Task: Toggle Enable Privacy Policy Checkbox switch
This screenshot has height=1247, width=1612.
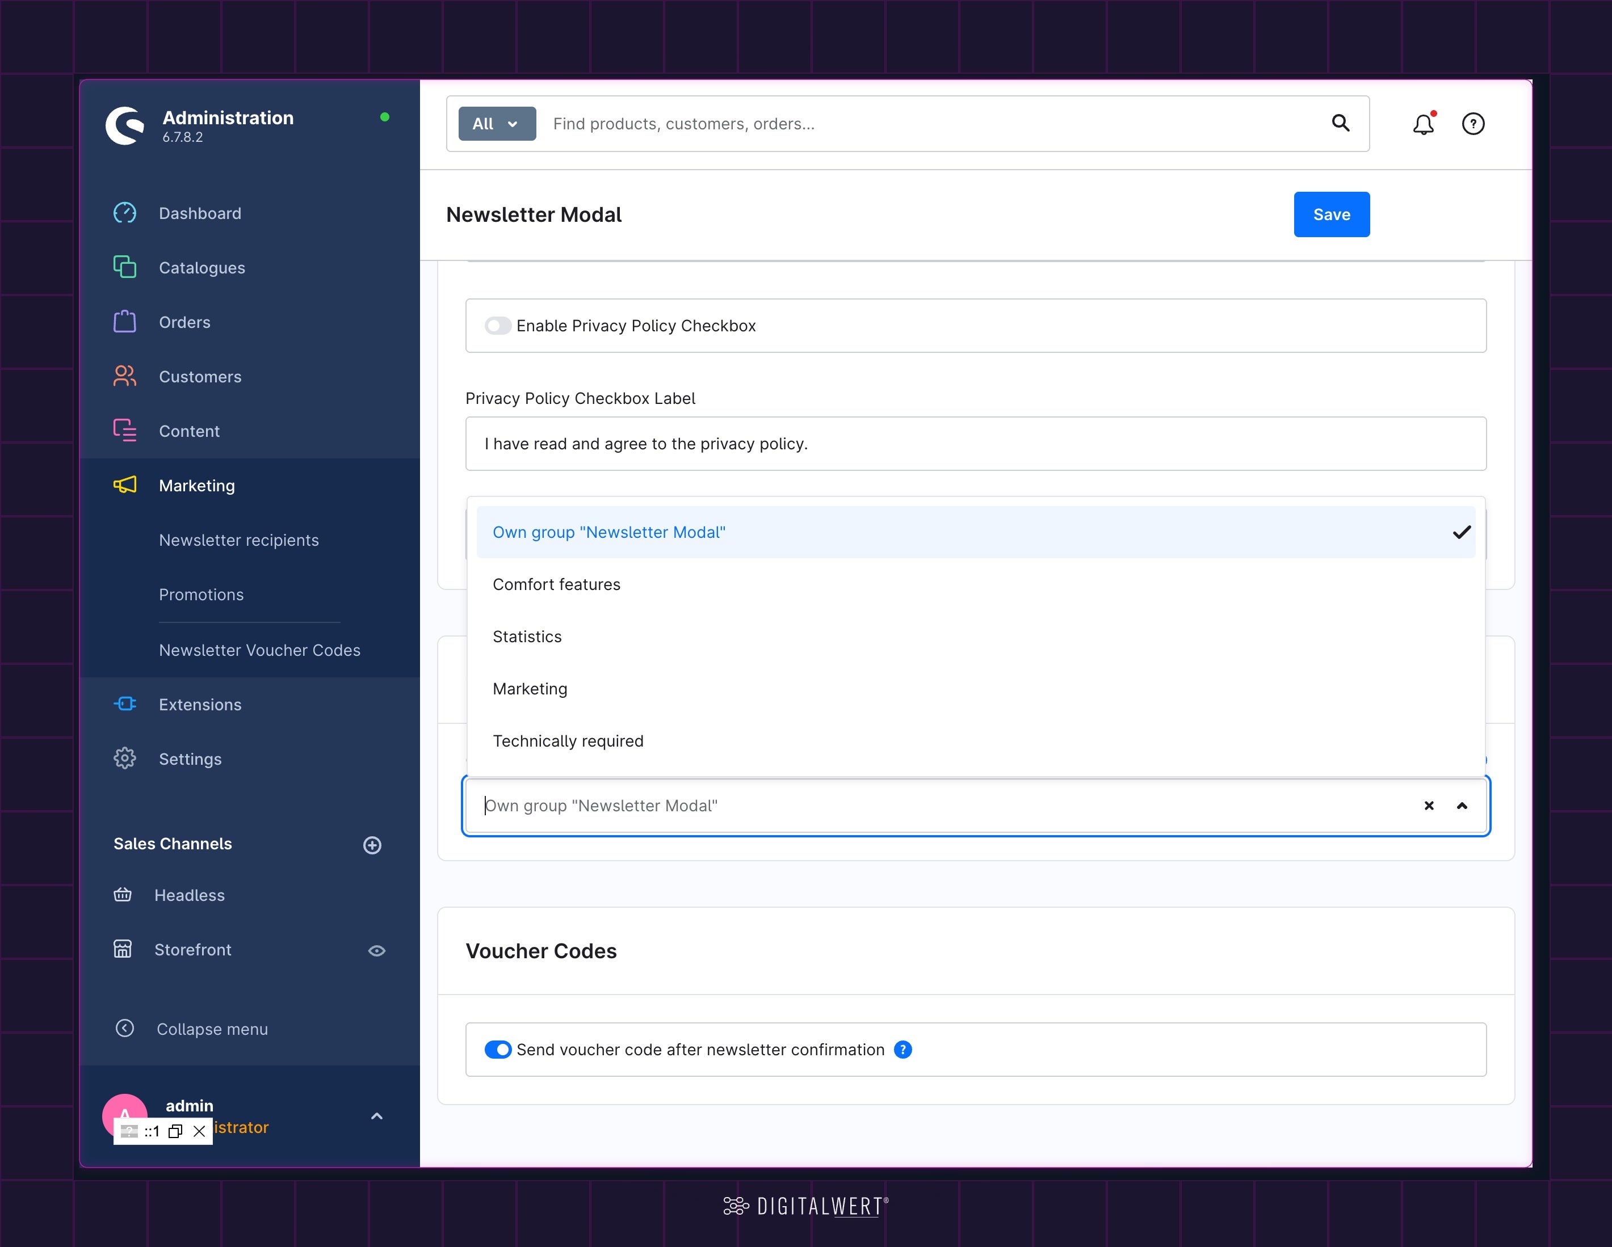Action: (497, 326)
